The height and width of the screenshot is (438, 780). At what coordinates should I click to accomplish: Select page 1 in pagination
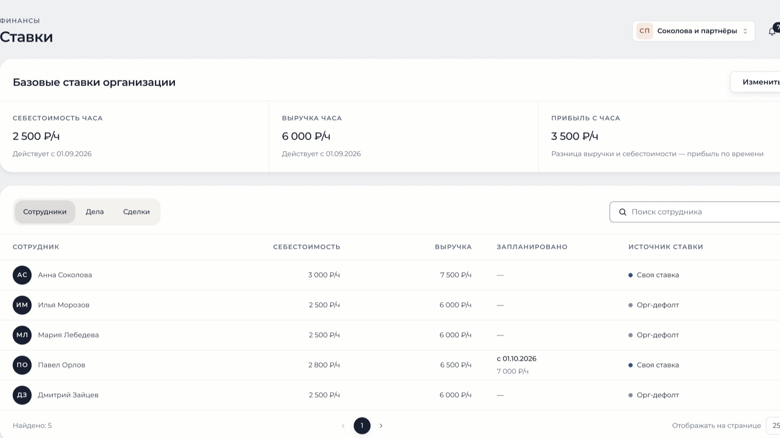(x=362, y=426)
